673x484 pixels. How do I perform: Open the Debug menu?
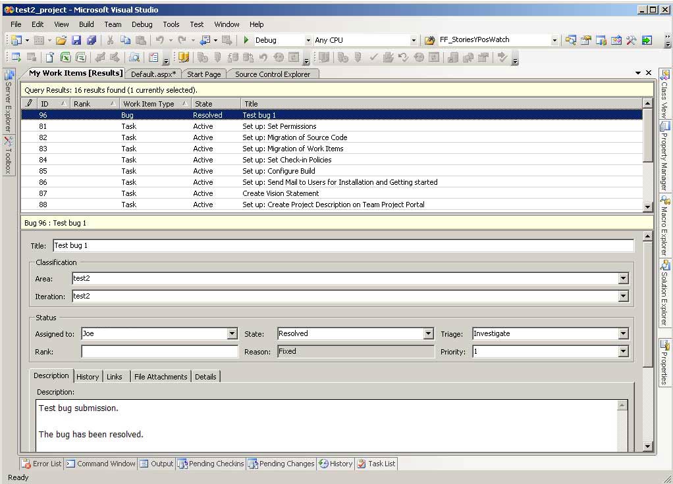click(x=142, y=24)
